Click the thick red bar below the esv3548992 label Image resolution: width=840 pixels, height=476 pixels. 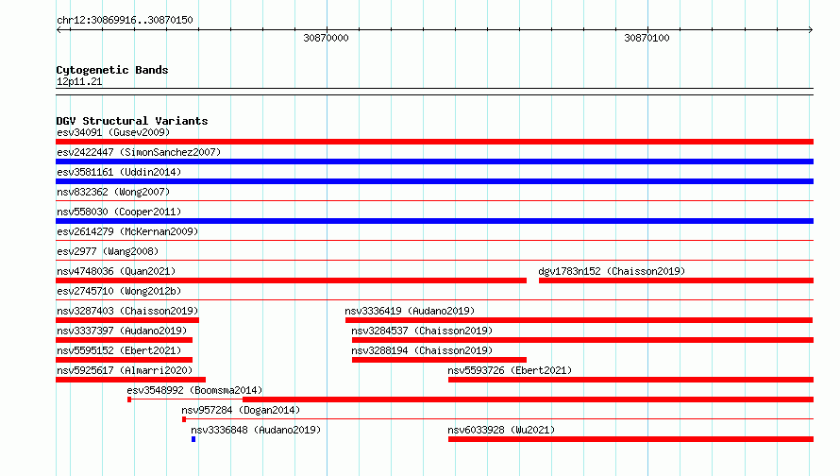tap(529, 399)
